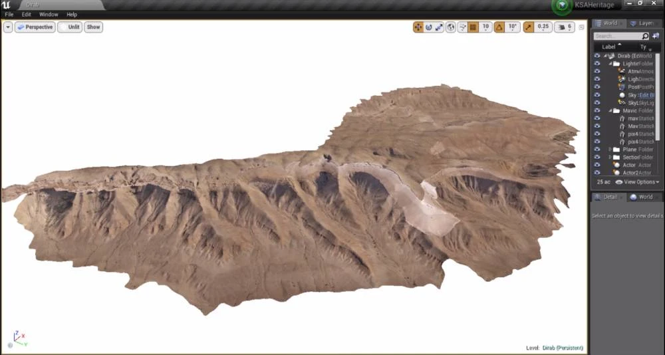Click the magnifier icon in outliner search
This screenshot has height=355, width=665.
pyautogui.click(x=645, y=36)
